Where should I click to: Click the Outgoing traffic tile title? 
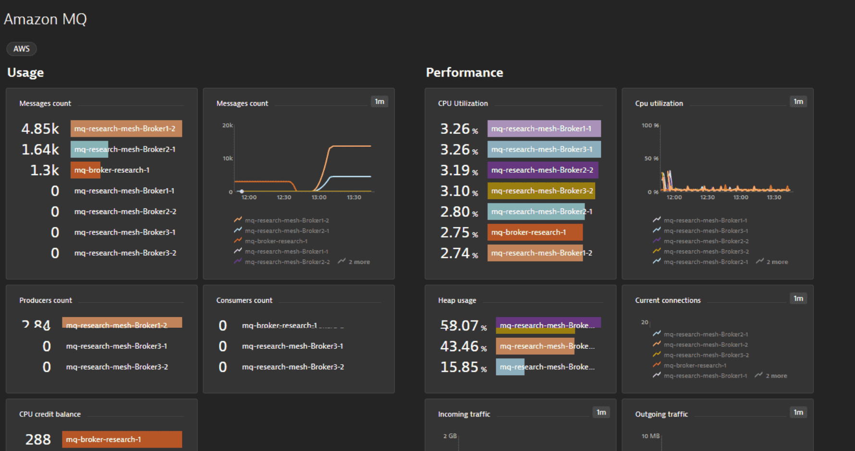661,414
